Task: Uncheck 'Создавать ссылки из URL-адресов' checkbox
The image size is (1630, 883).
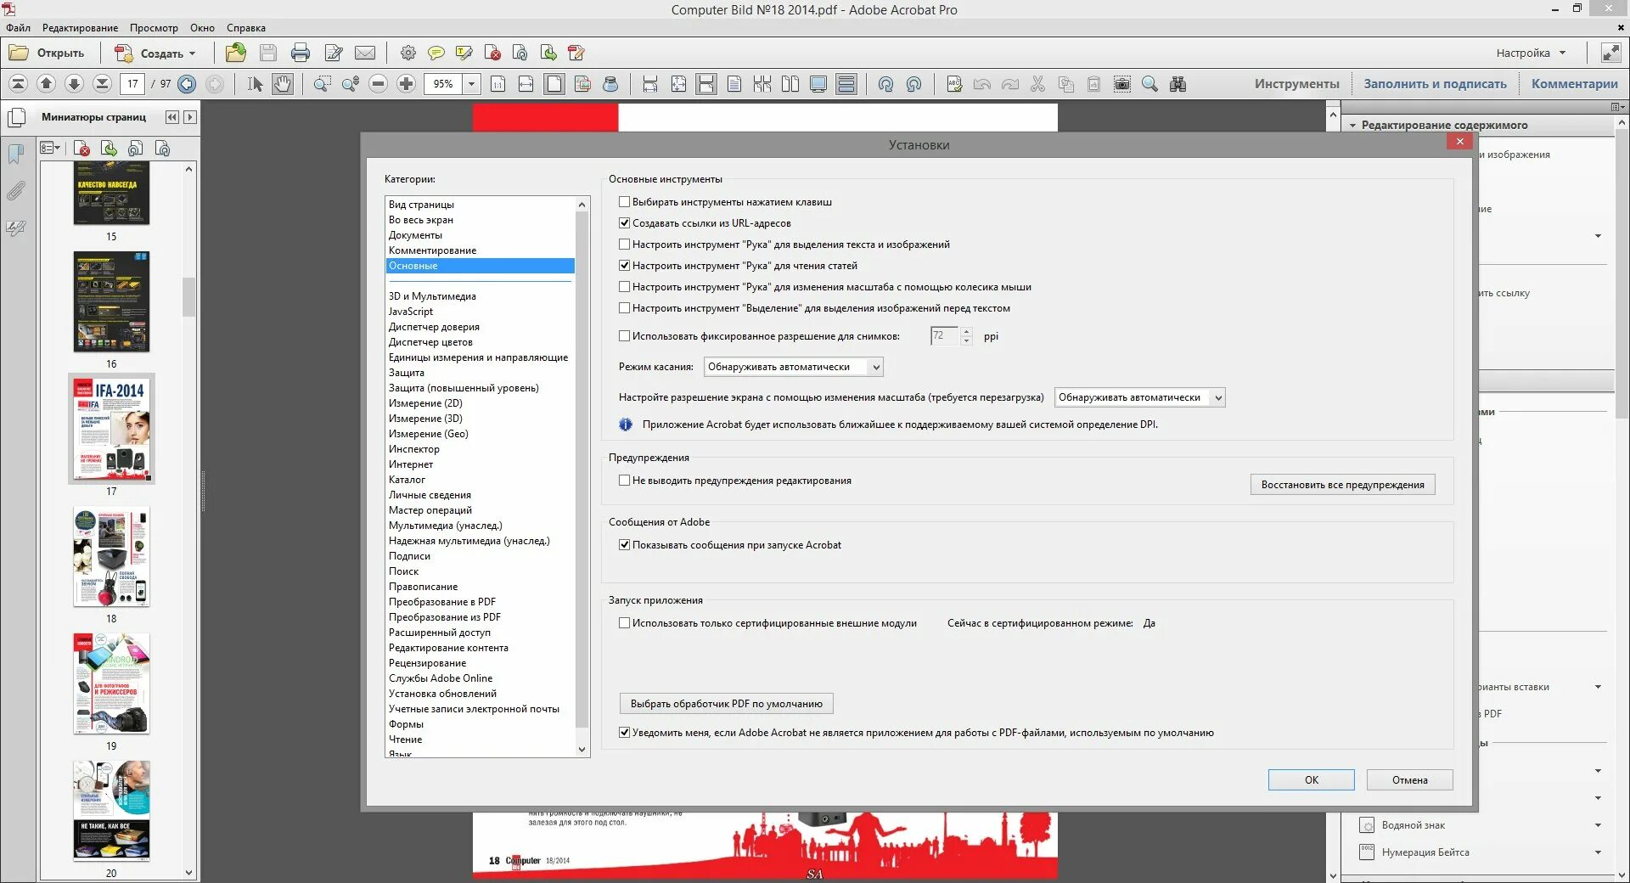Action: (625, 223)
